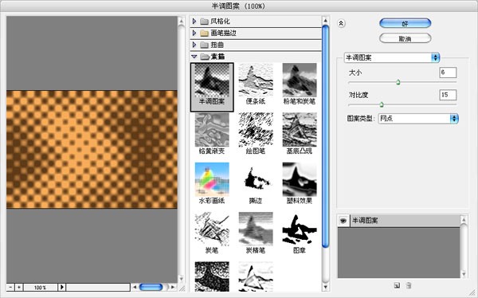Choose the 图章 filter thumbnail
Image resolution: width=478 pixels, height=298 pixels.
click(x=299, y=233)
